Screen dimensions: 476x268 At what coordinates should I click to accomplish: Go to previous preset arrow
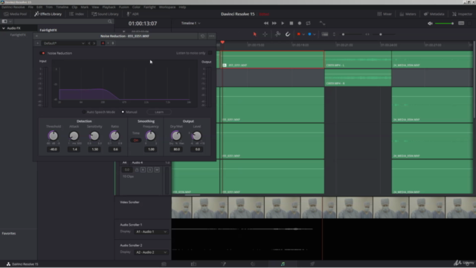[x=89, y=43]
